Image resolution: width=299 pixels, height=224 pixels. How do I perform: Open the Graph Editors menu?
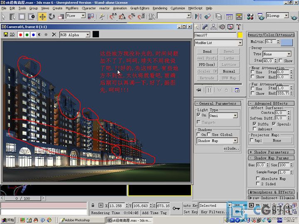pyautogui.click(x=140, y=8)
